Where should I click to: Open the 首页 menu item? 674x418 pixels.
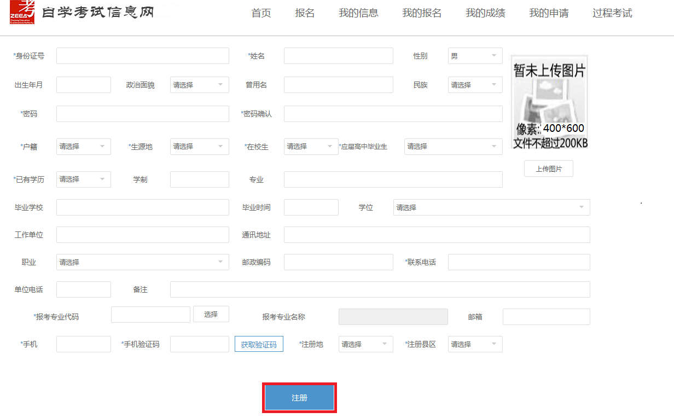[x=261, y=13]
